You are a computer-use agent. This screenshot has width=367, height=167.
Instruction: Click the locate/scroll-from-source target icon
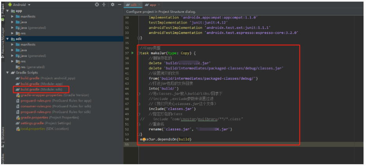pos(97,4)
